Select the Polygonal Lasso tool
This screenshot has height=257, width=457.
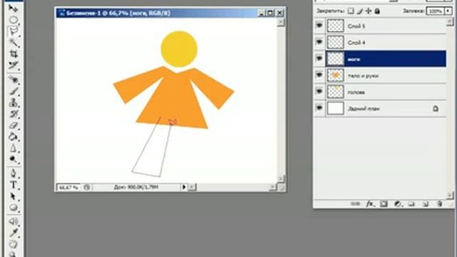click(x=13, y=31)
